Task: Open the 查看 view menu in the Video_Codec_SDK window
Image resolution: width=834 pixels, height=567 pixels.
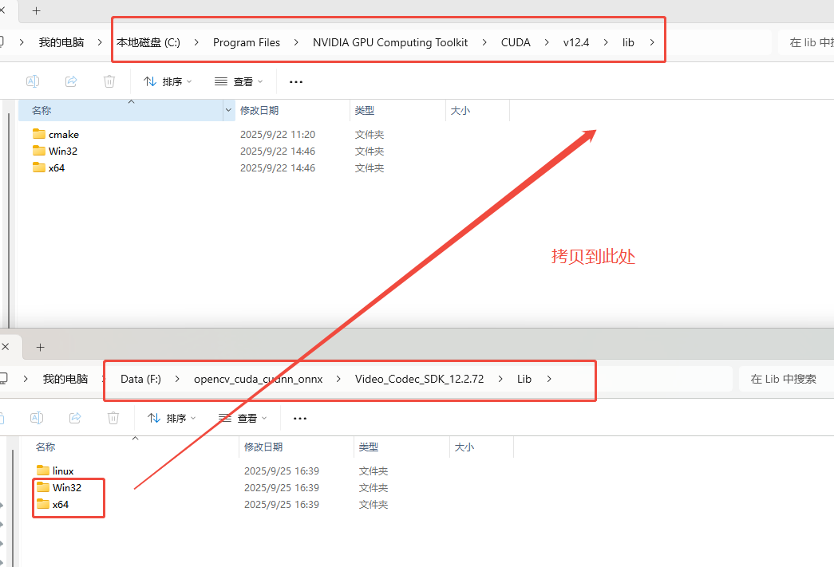Action: [243, 418]
